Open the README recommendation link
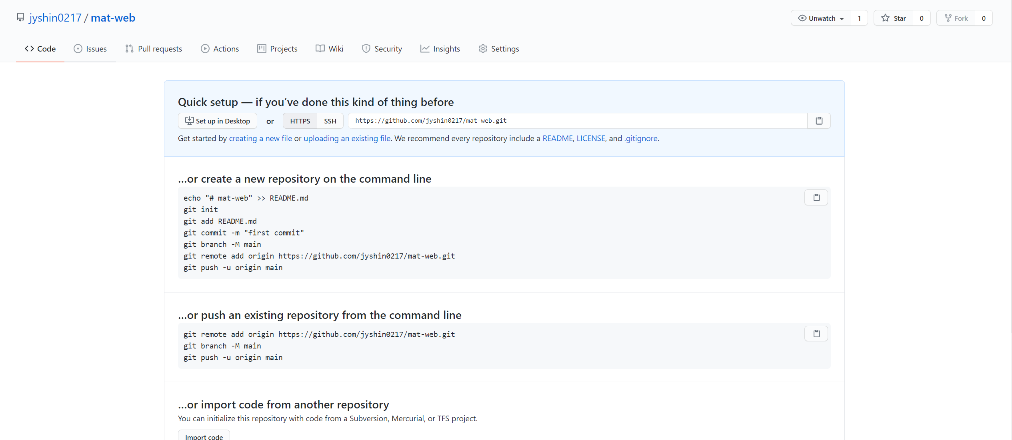Image resolution: width=1012 pixels, height=440 pixels. click(558, 138)
